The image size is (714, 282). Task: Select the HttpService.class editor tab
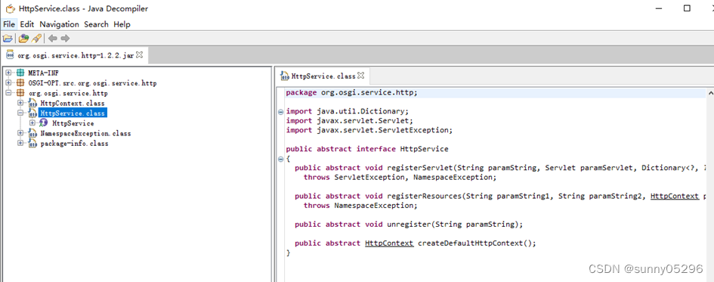click(323, 76)
